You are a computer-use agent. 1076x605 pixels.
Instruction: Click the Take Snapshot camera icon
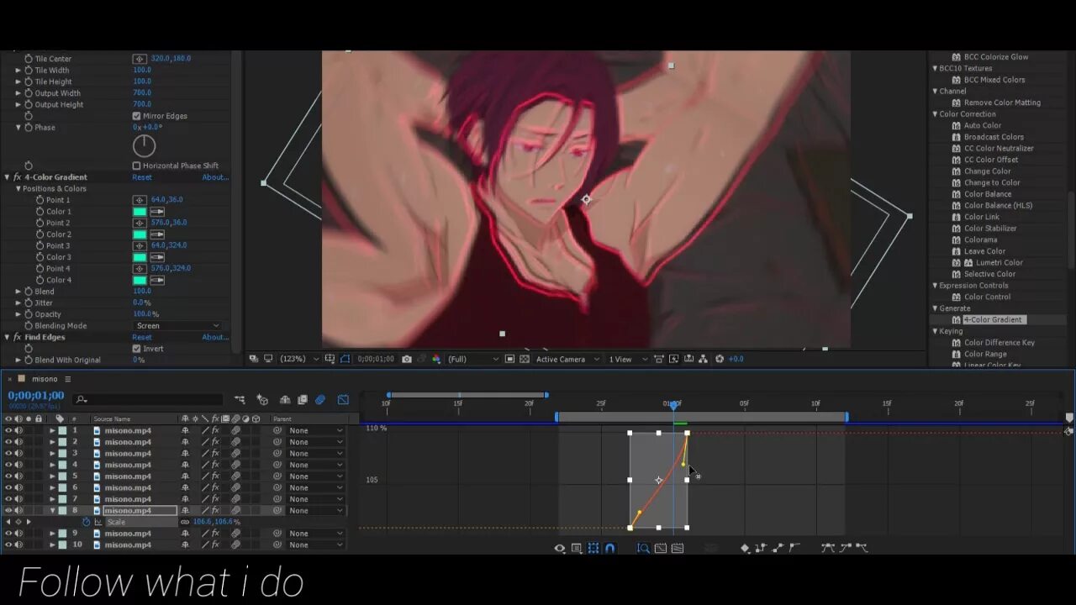coord(407,359)
